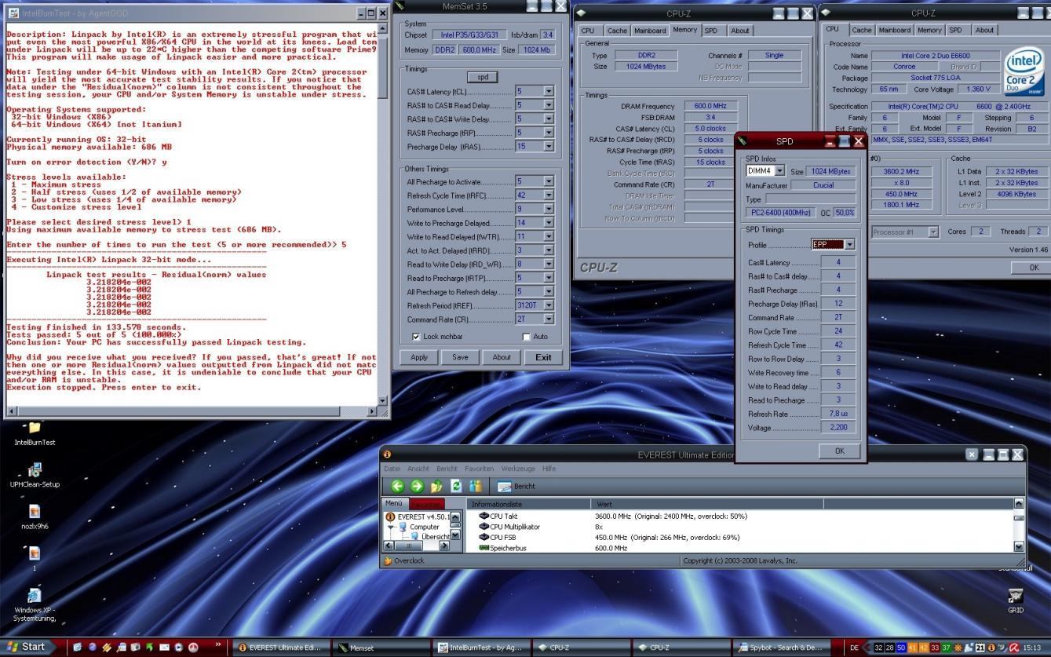1051x657 pixels.
Task: Click the SPD window title bar icon
Action: point(743,141)
